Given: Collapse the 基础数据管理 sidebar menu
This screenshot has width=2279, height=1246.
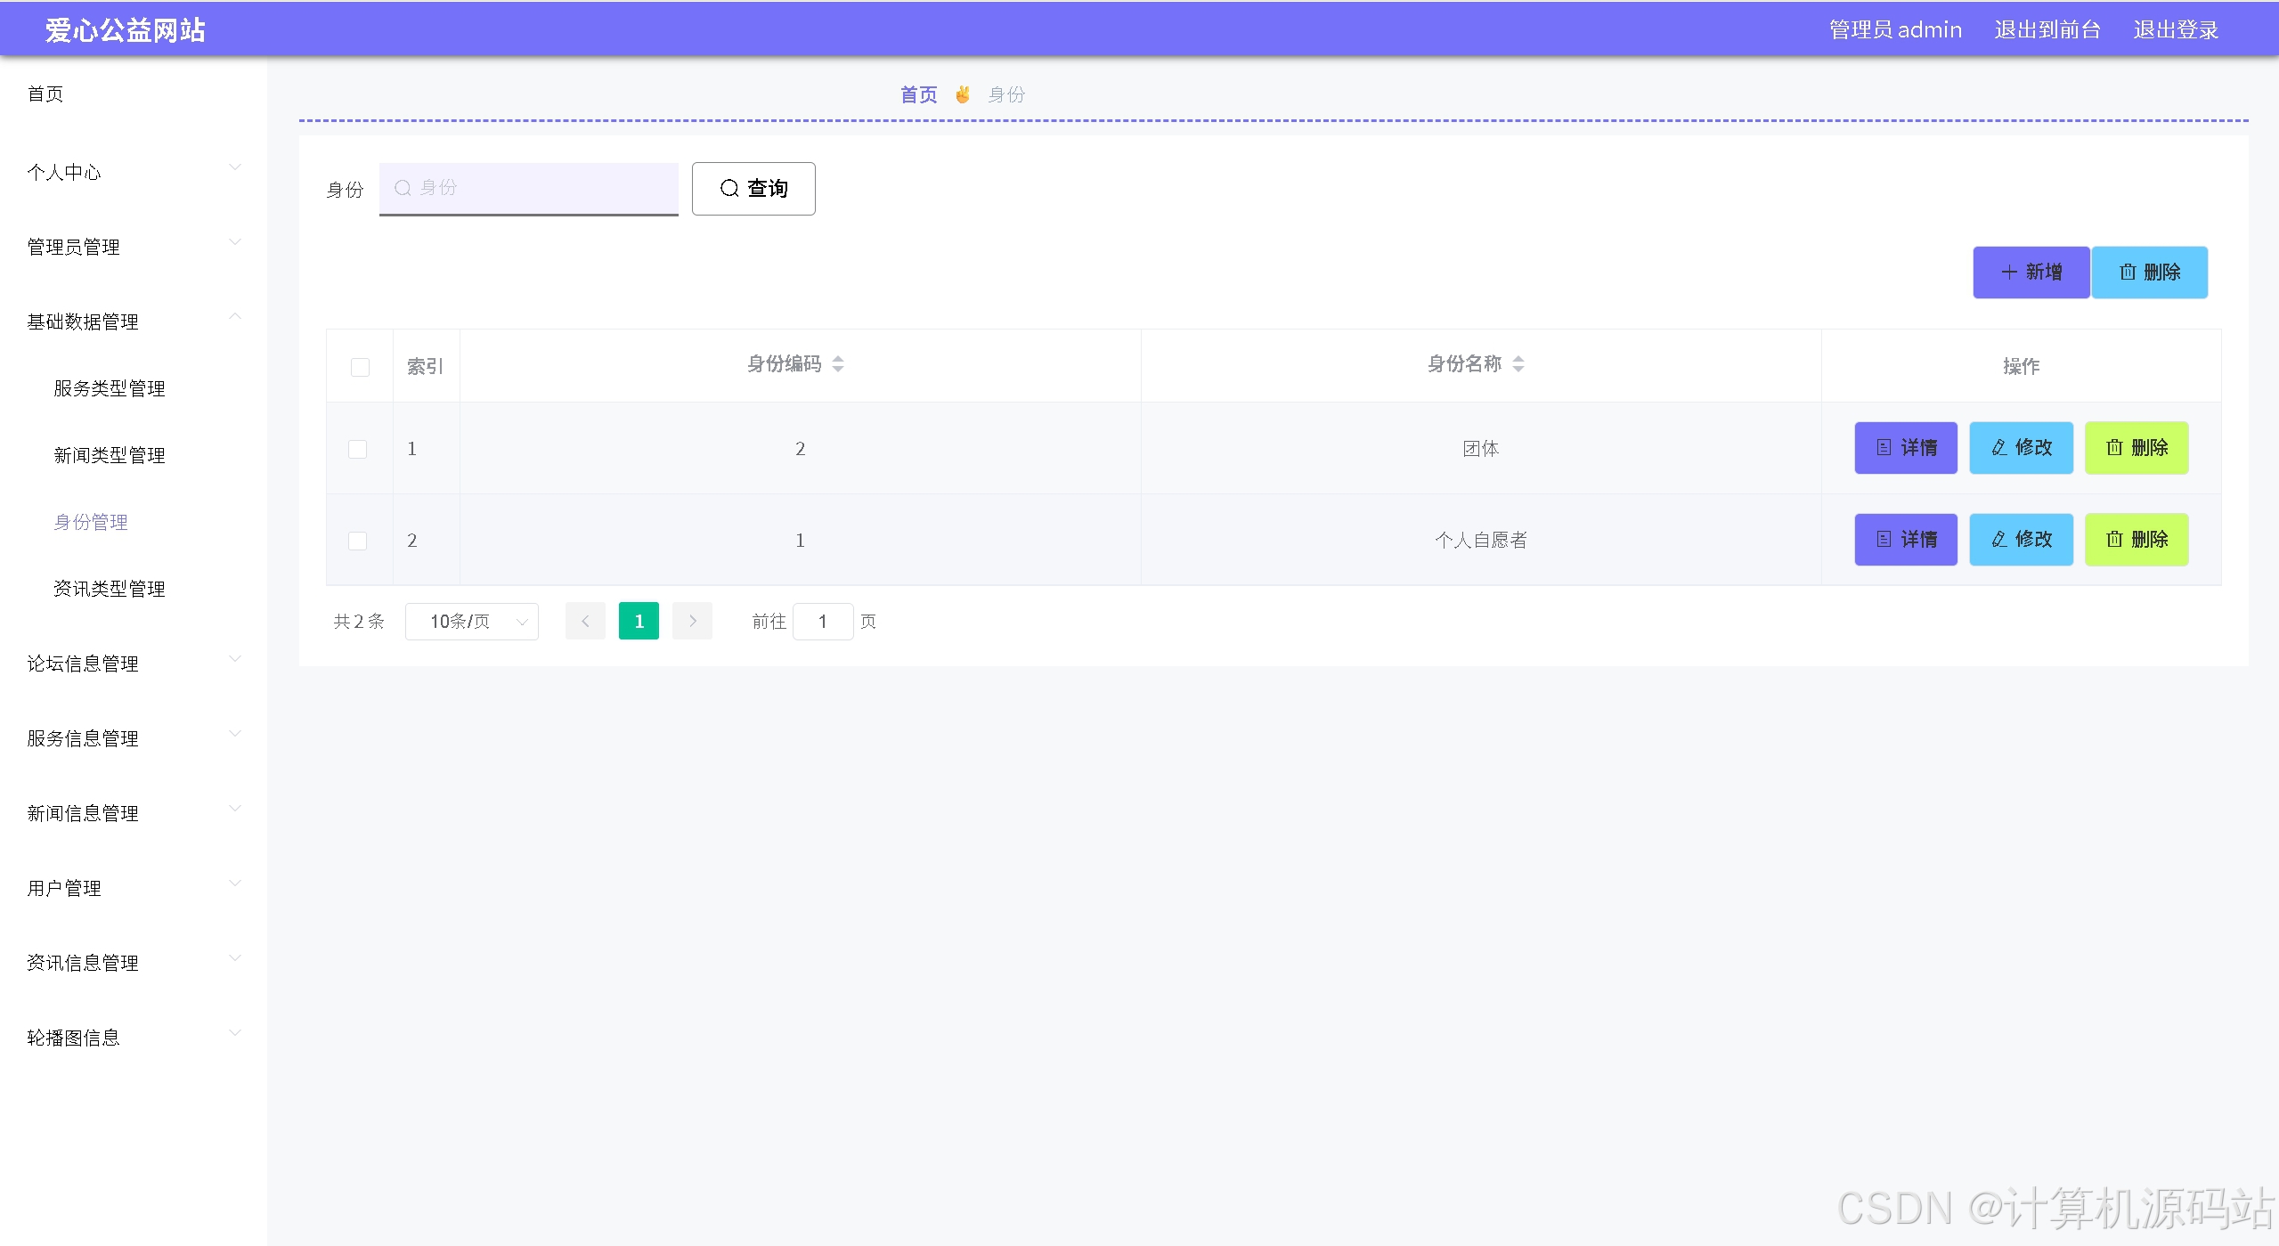Looking at the screenshot, I should pyautogui.click(x=134, y=322).
